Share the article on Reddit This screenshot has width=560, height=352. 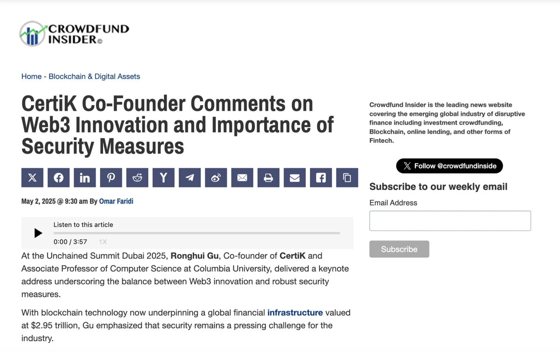(x=137, y=178)
